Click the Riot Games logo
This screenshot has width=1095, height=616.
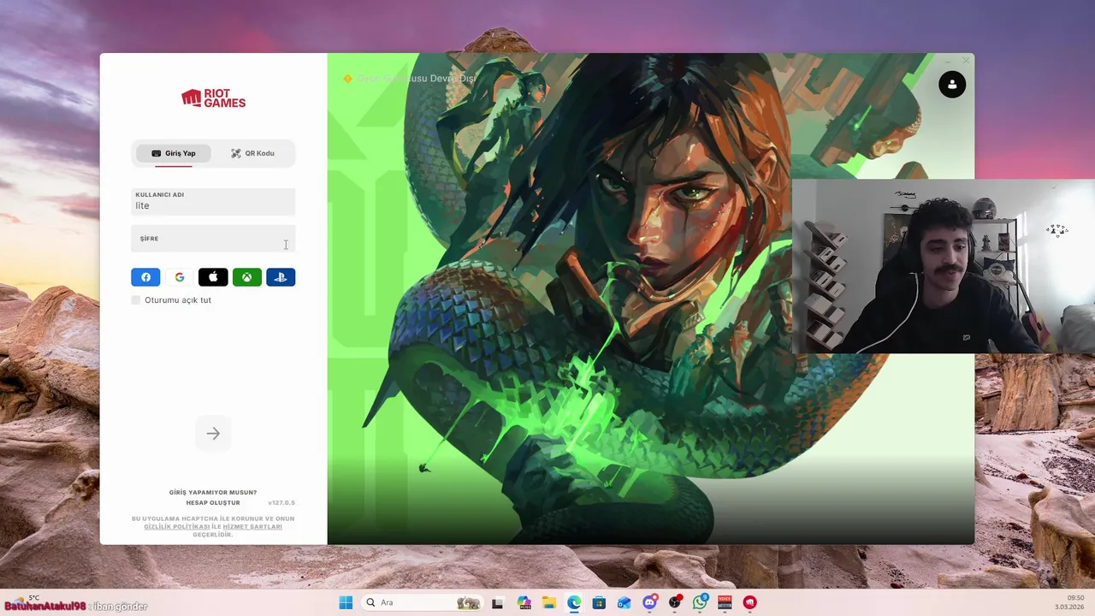[213, 98]
